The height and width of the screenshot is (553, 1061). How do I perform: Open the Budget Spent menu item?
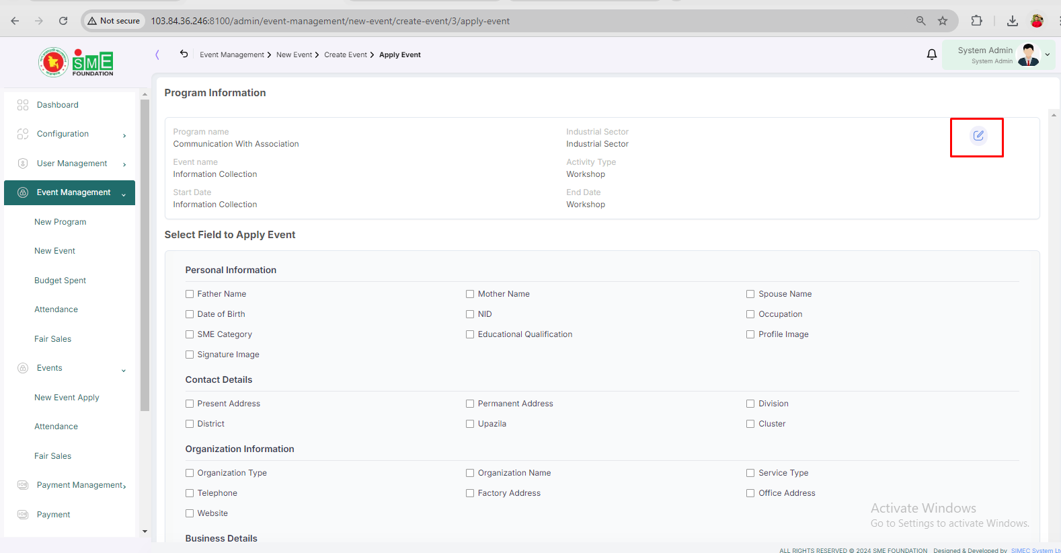click(60, 281)
